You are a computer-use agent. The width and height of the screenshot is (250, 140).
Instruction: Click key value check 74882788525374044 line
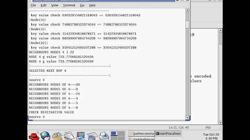coord(84,25)
